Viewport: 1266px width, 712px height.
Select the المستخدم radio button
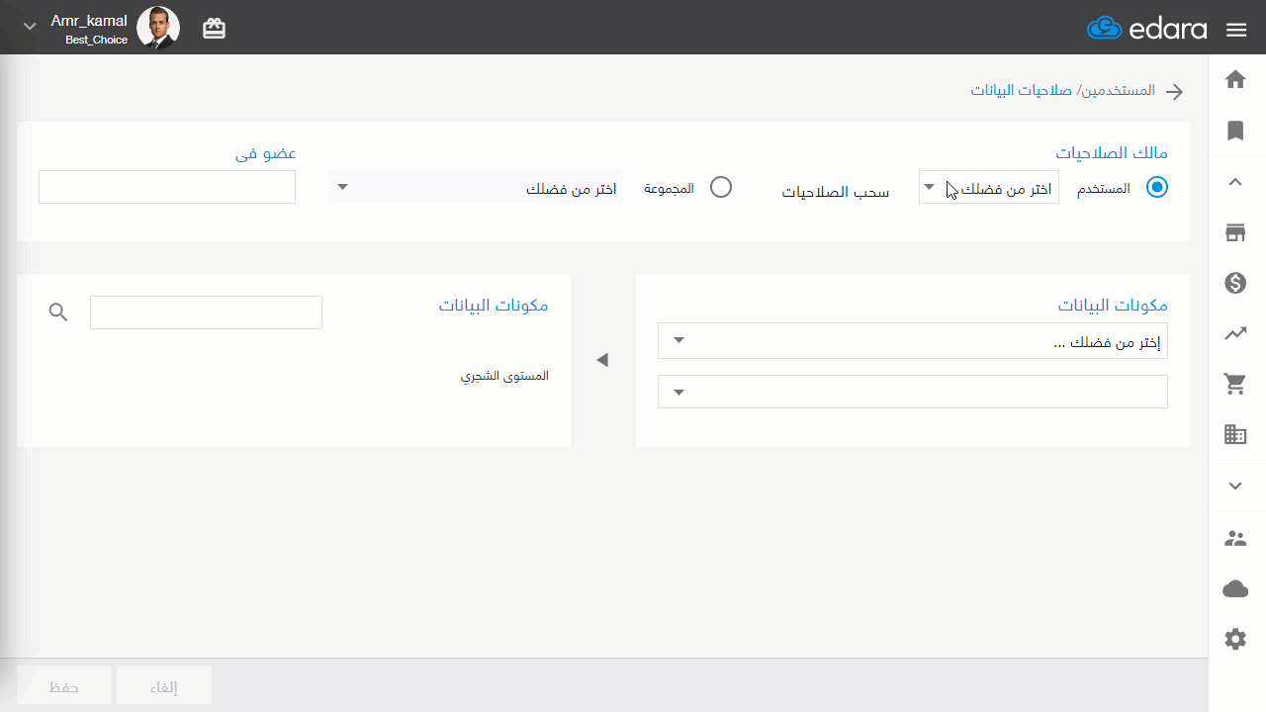coord(1157,187)
